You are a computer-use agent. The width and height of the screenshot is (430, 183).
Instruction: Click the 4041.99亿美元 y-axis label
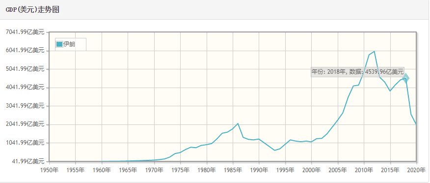[25, 88]
